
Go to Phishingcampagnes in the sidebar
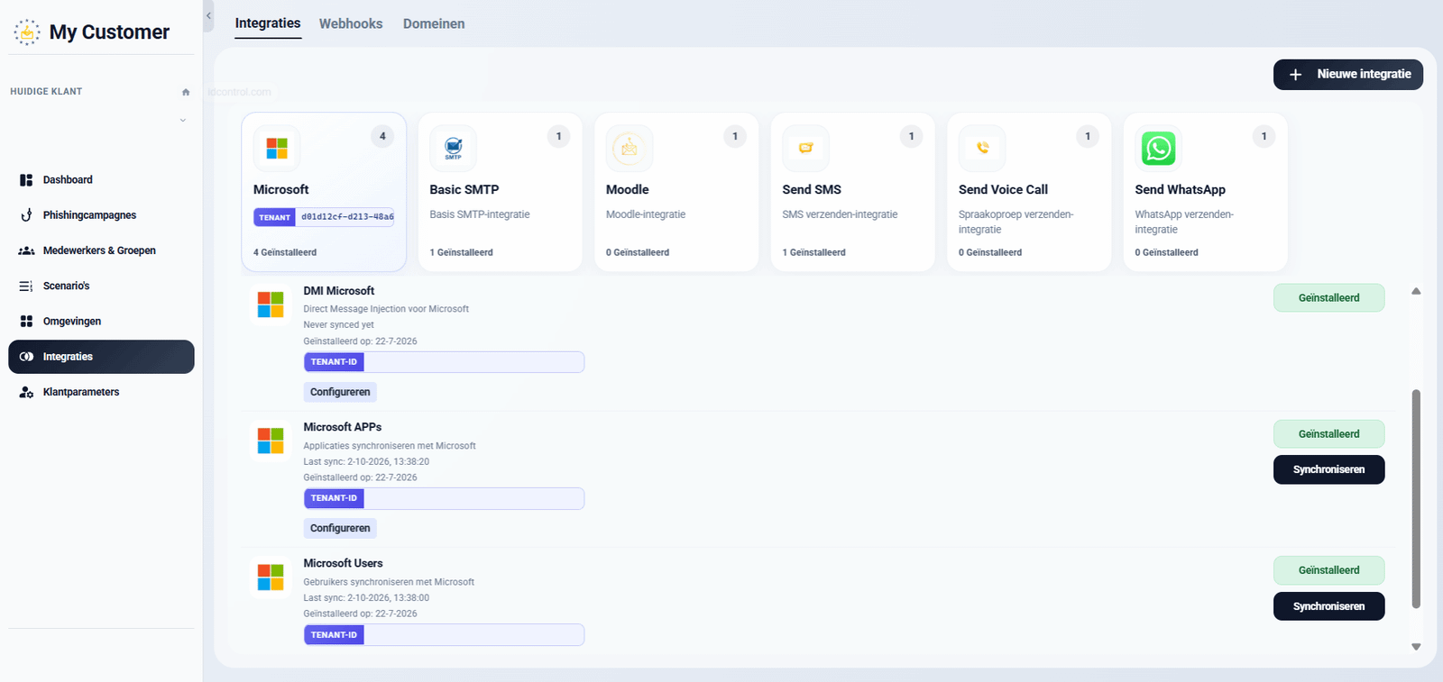click(x=101, y=215)
